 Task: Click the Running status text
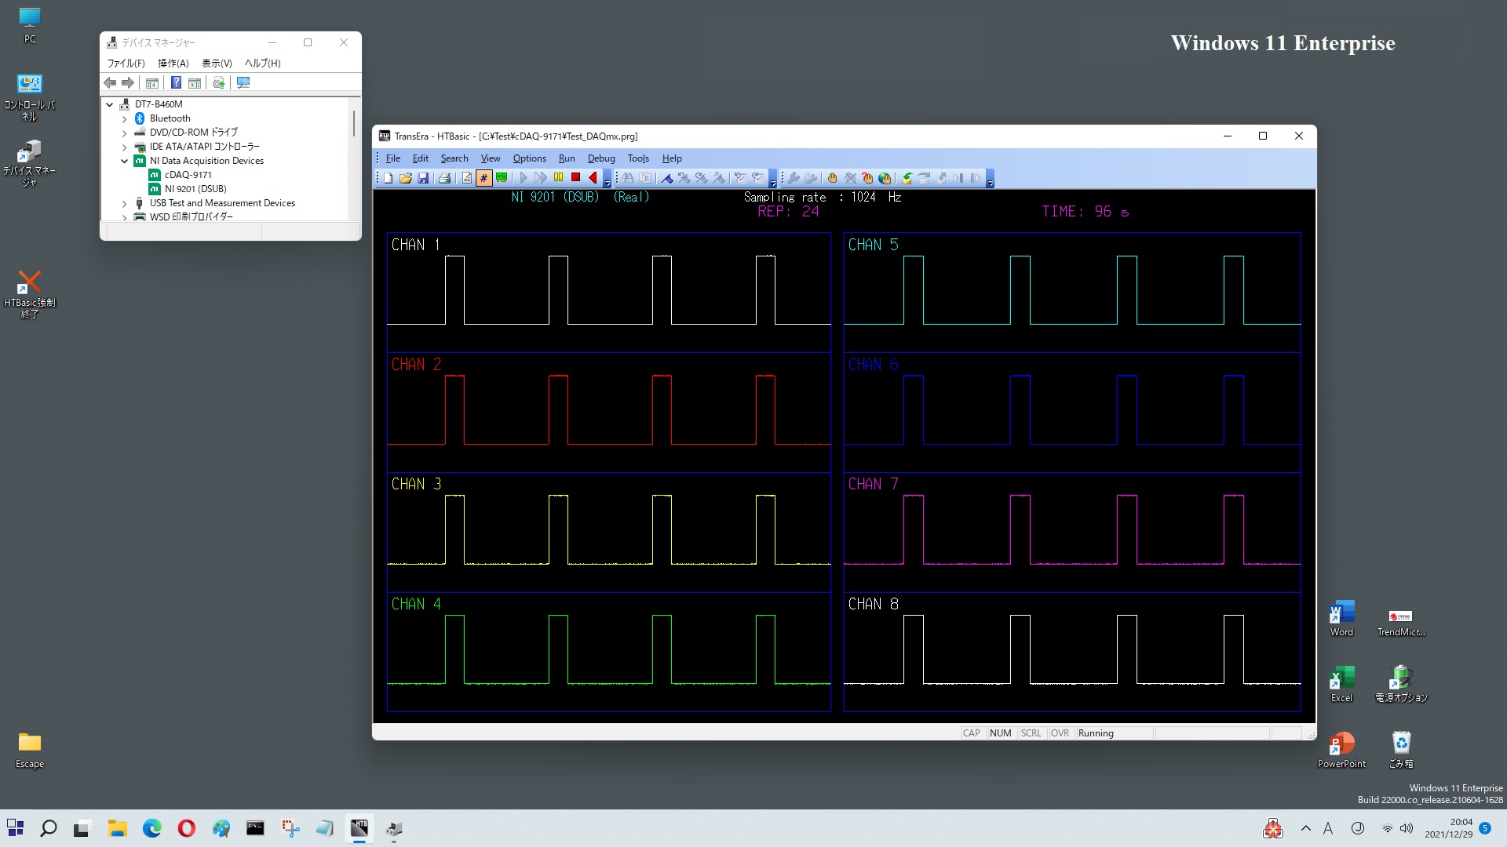(1096, 732)
